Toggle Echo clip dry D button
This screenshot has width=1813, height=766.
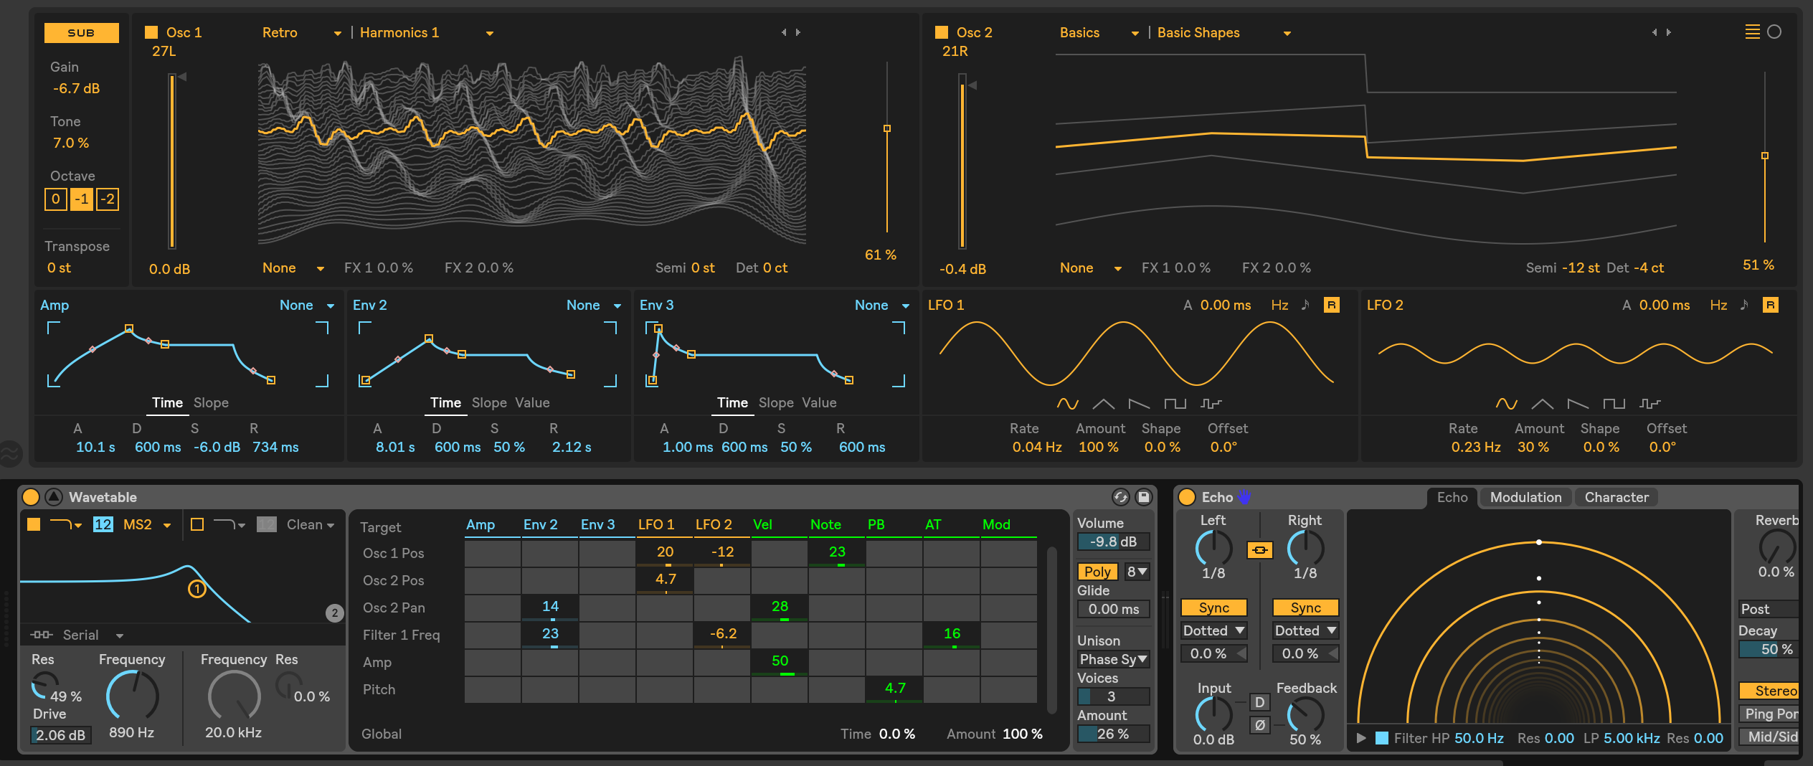[x=1260, y=702]
